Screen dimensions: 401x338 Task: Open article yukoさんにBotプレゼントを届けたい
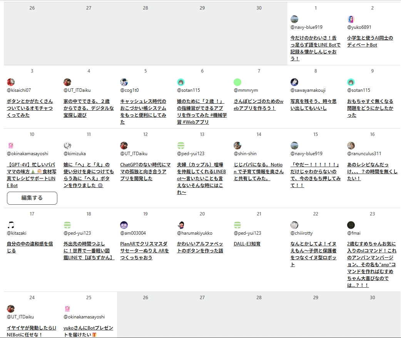[x=88, y=331]
